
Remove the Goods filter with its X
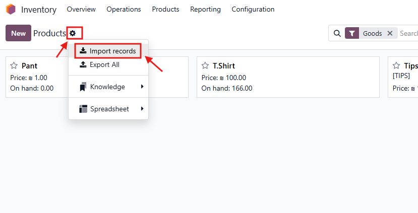tap(390, 33)
